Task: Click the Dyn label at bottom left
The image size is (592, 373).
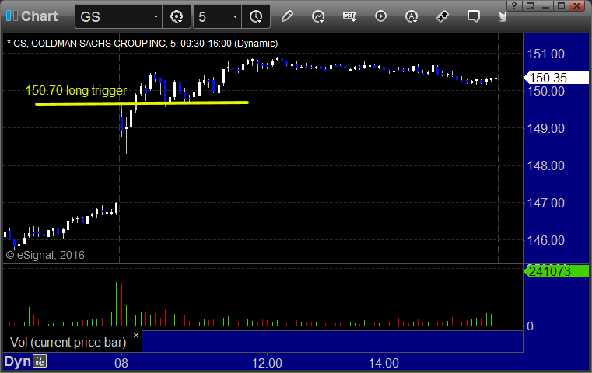Action: (x=17, y=361)
